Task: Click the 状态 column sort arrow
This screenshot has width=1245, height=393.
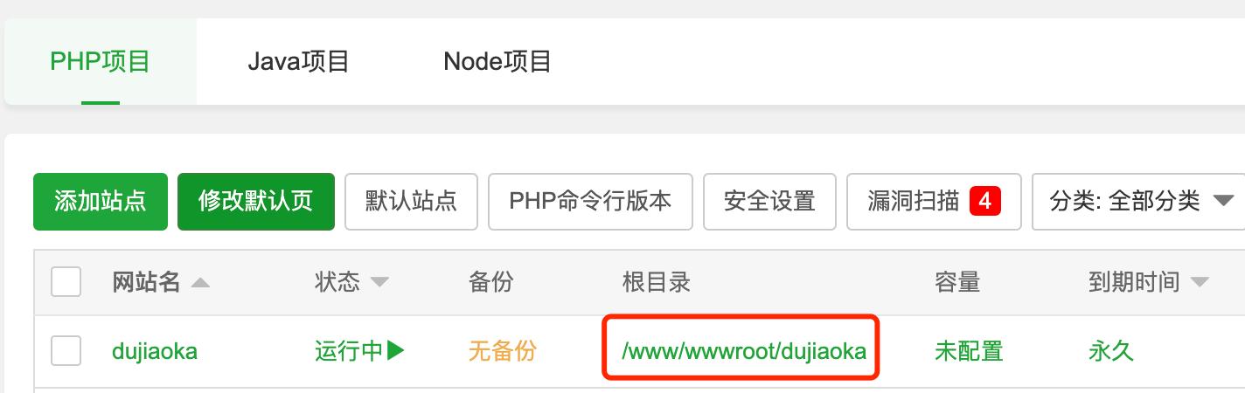Action: 379,282
